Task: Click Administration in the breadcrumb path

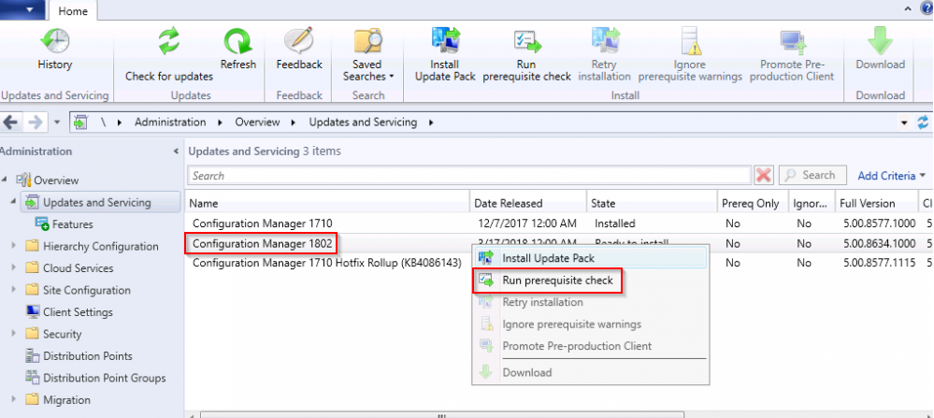Action: click(x=170, y=123)
